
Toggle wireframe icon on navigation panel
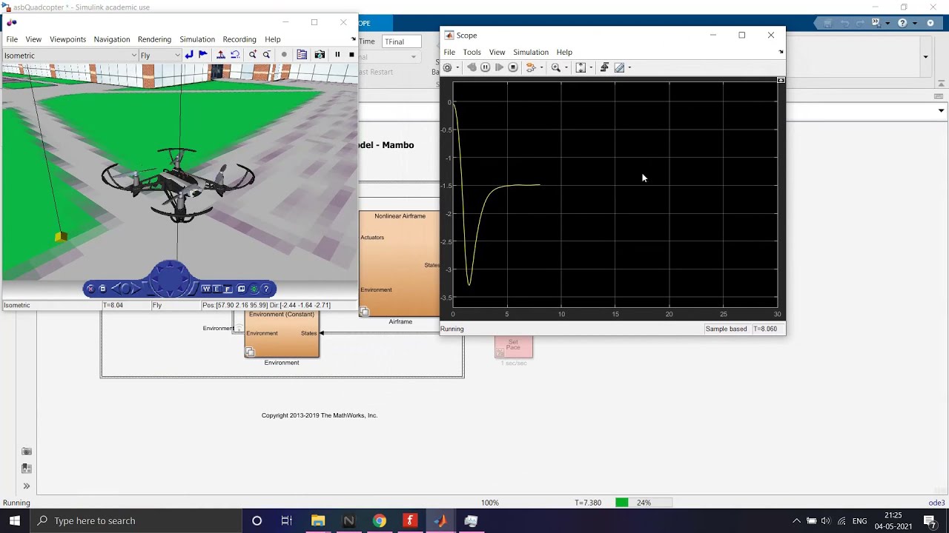241,289
